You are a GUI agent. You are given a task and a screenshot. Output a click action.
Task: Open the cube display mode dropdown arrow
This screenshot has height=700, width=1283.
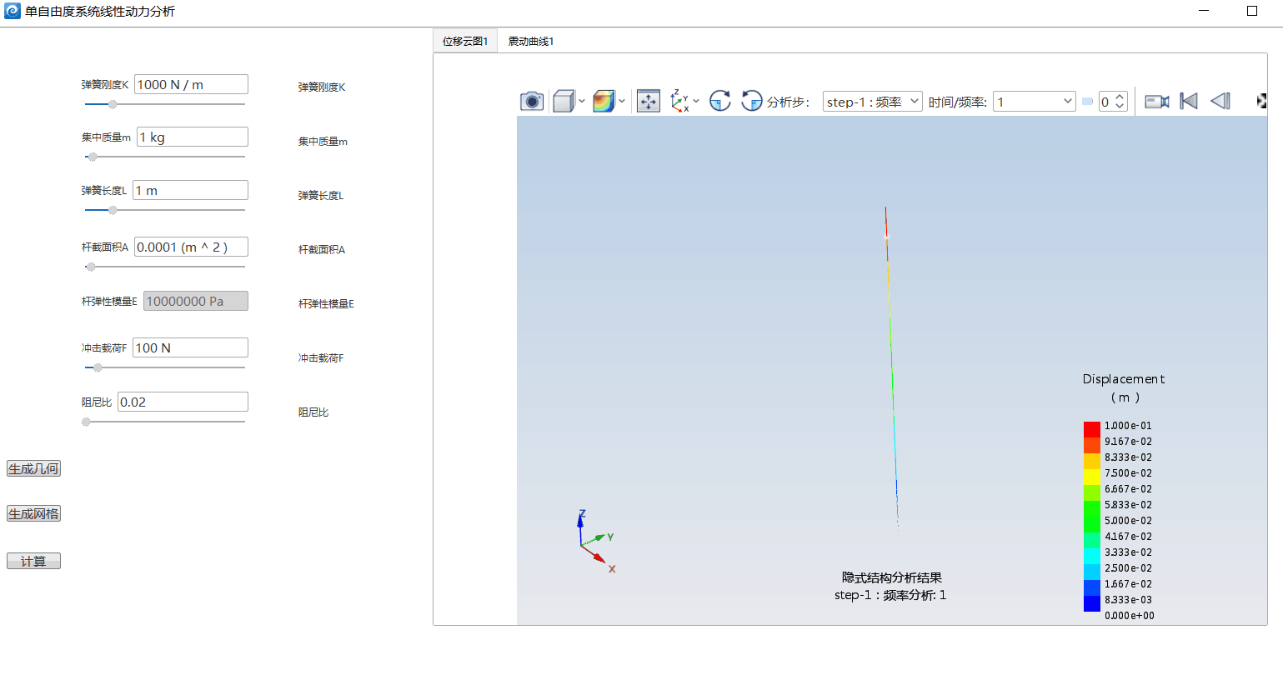click(582, 102)
